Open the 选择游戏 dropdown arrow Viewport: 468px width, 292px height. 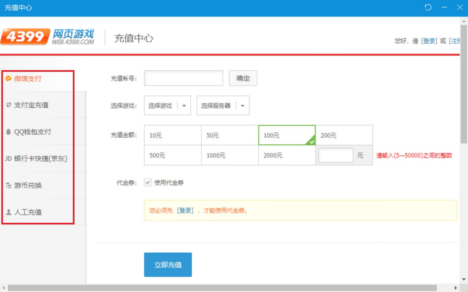[x=184, y=105]
